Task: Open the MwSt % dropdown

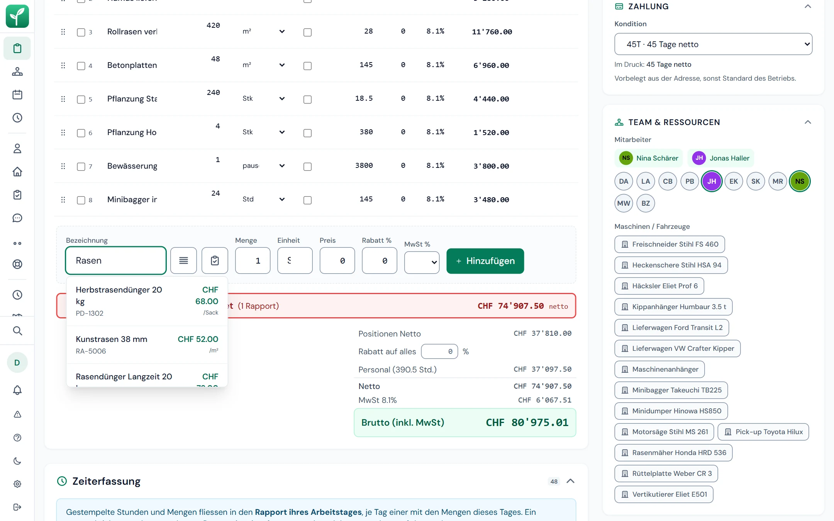Action: point(422,262)
